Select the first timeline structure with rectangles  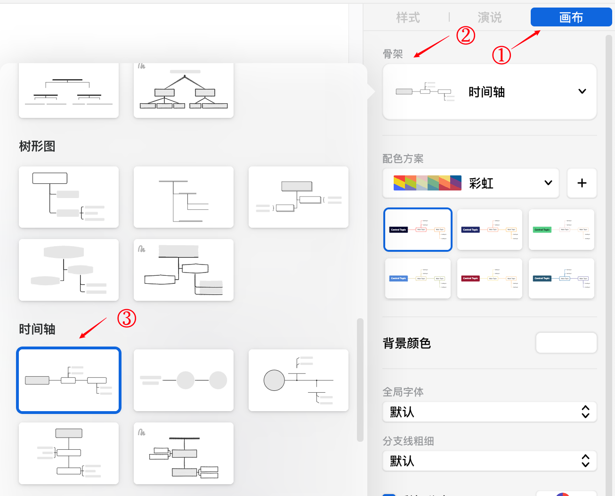point(69,380)
